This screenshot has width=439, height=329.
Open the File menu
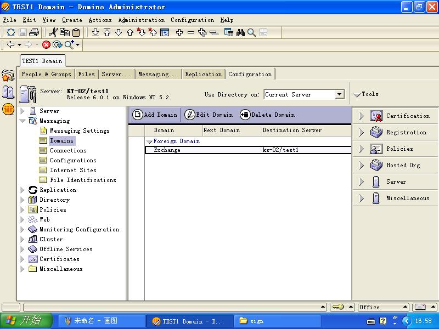click(9, 20)
